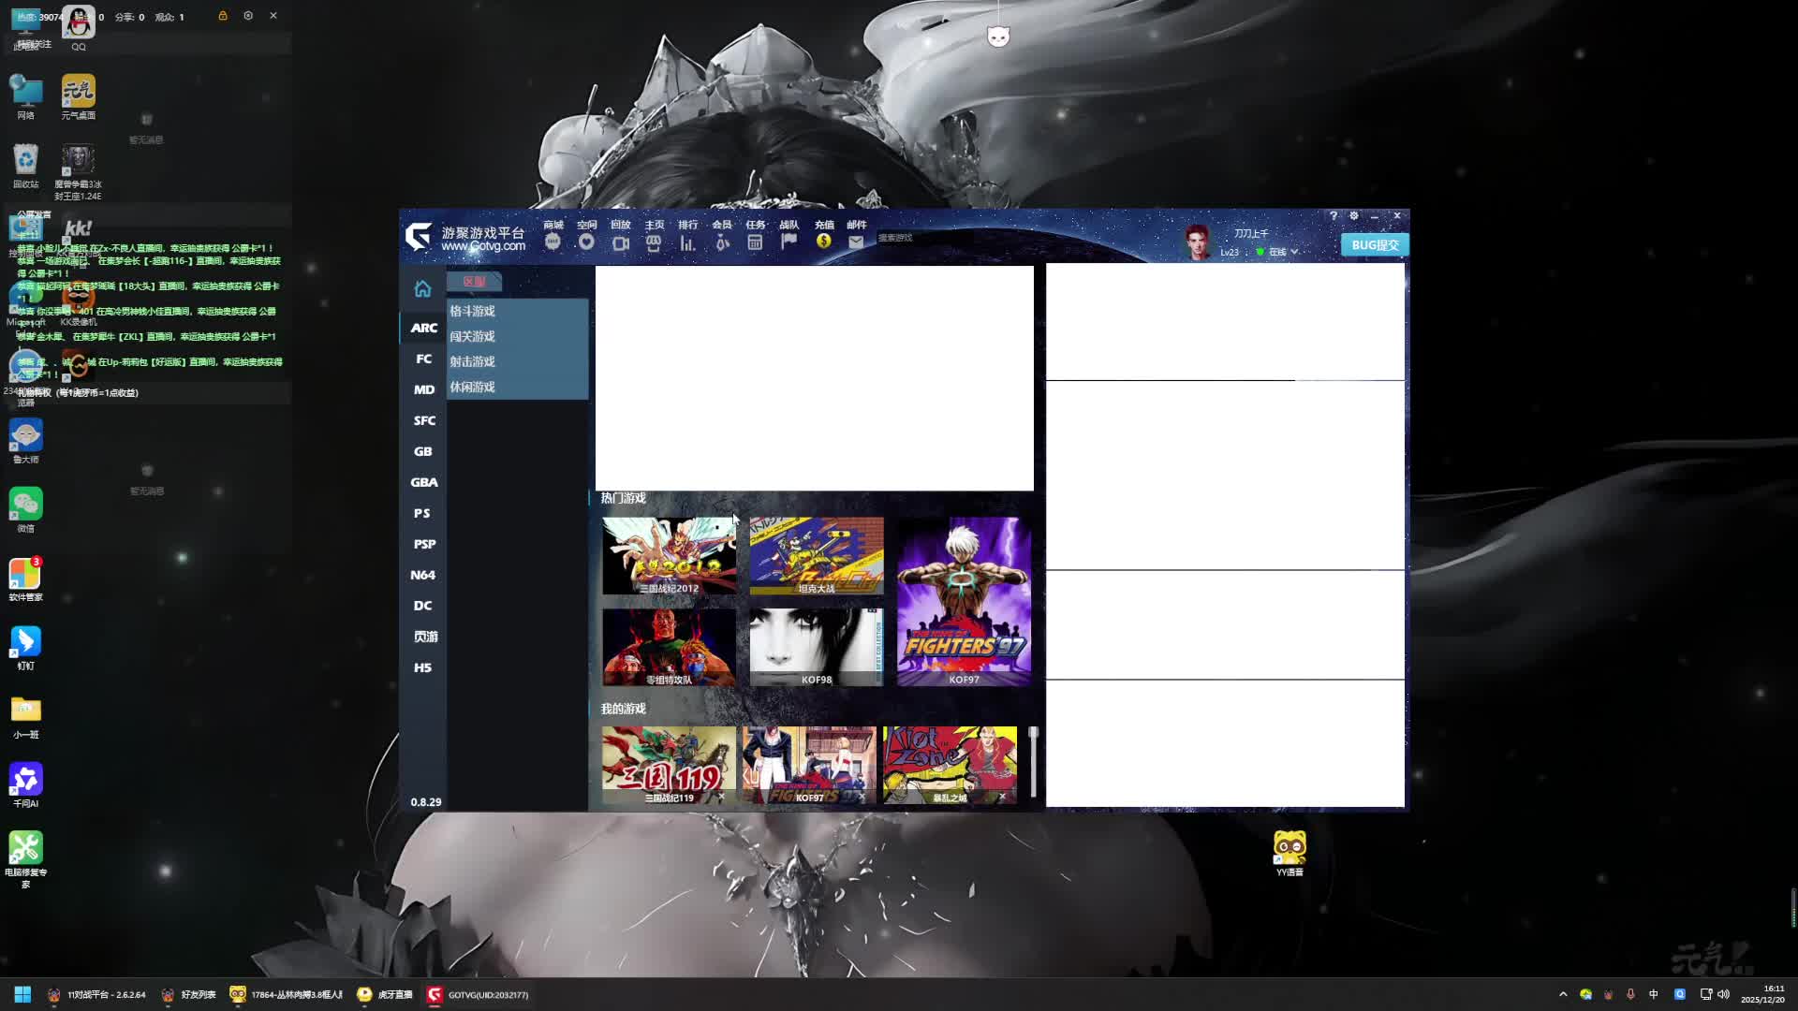Viewport: 1798px width, 1011px height.
Task: Open 虎牙直播 in the taskbar
Action: tap(386, 994)
